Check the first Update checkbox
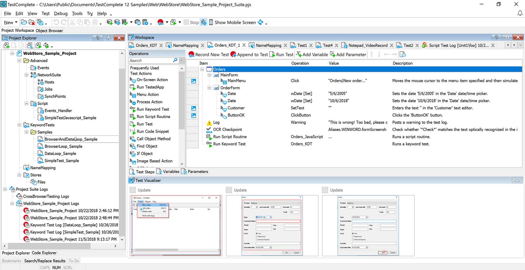 coord(133,190)
